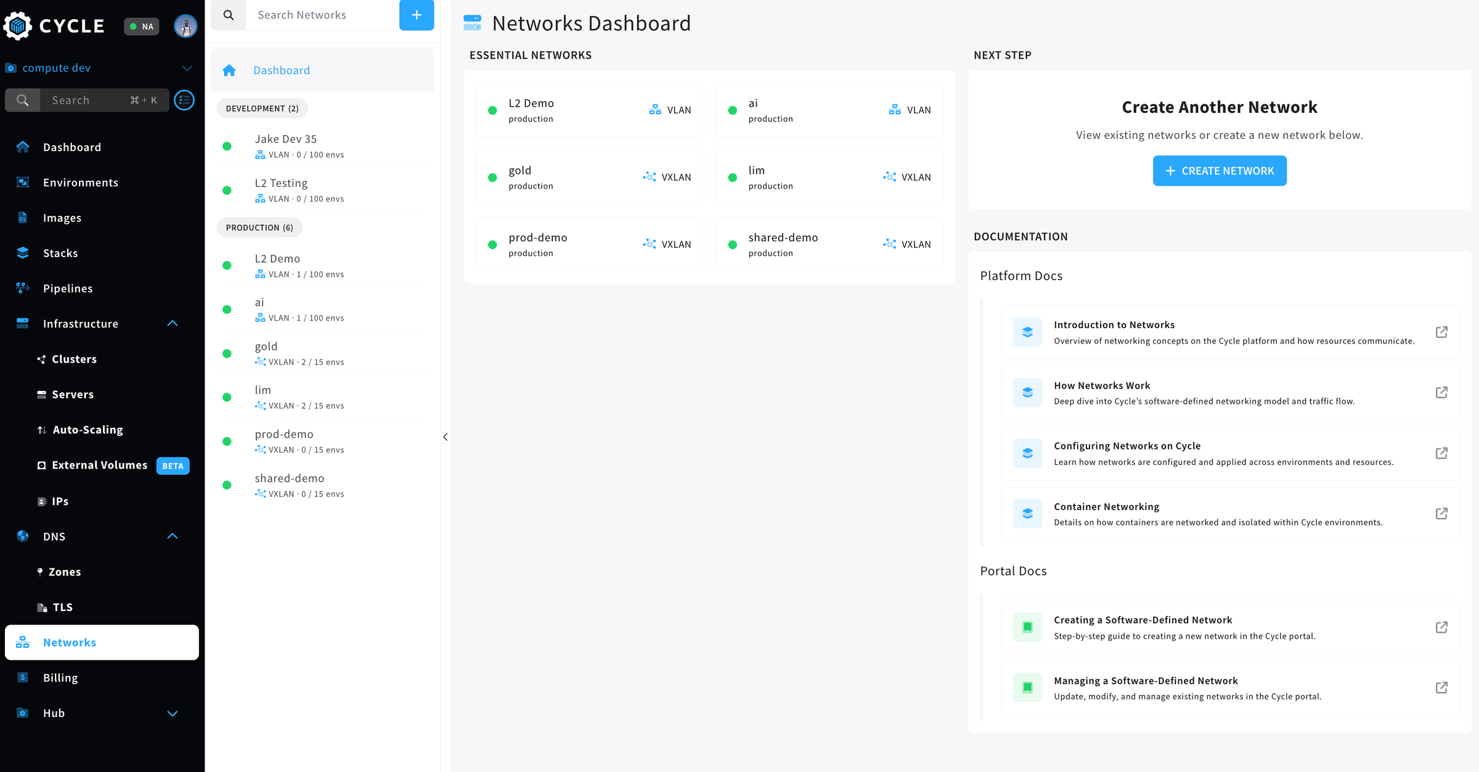1479x772 pixels.
Task: Open Pipelines page
Action: pyautogui.click(x=68, y=288)
